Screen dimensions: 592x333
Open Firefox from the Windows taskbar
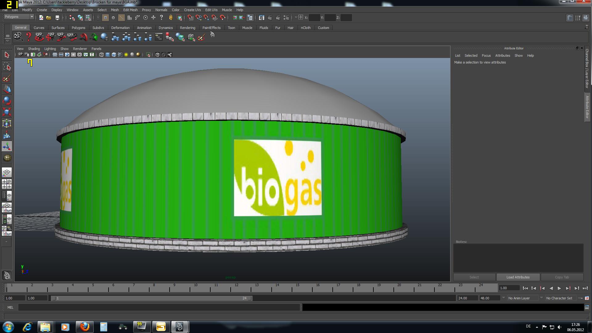point(85,327)
